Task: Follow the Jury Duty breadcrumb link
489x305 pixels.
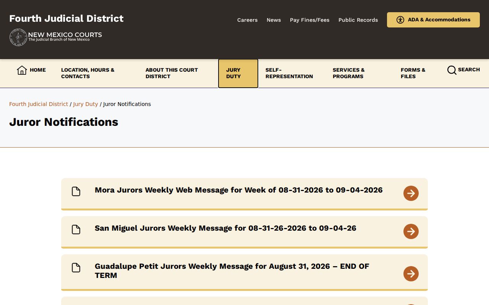Action: tap(86, 104)
